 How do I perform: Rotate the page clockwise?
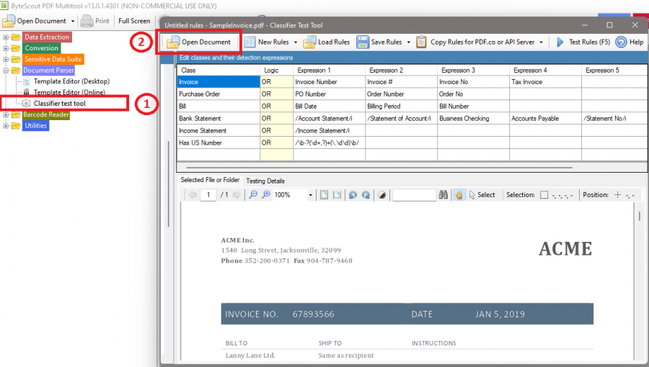366,195
